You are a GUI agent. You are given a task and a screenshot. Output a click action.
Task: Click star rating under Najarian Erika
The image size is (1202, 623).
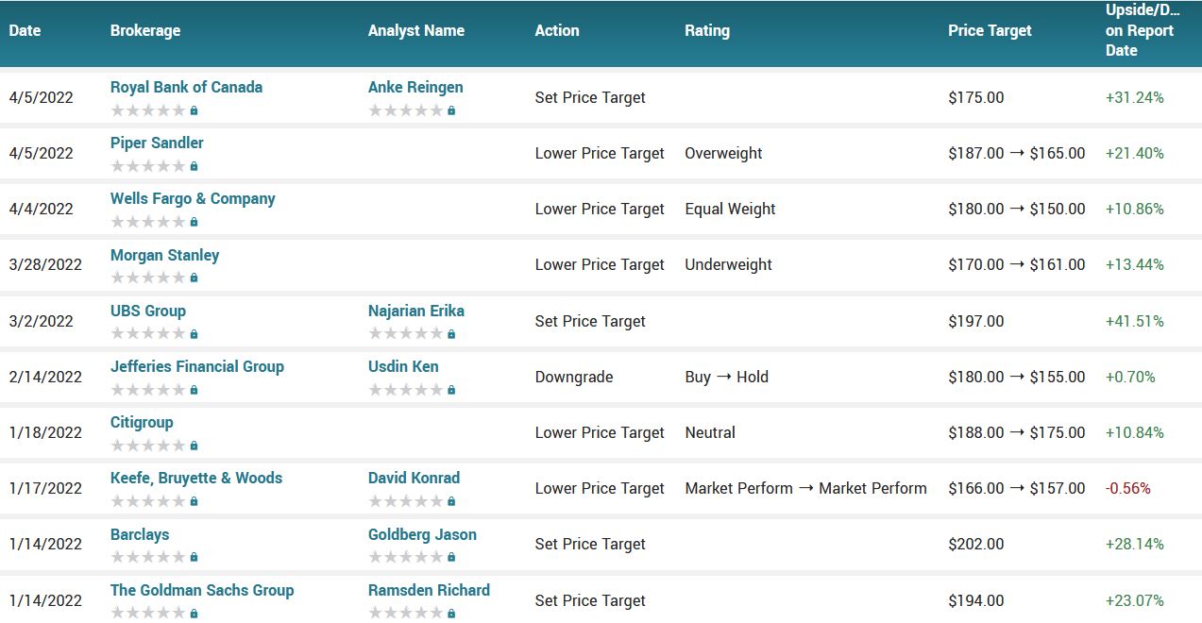tap(406, 334)
